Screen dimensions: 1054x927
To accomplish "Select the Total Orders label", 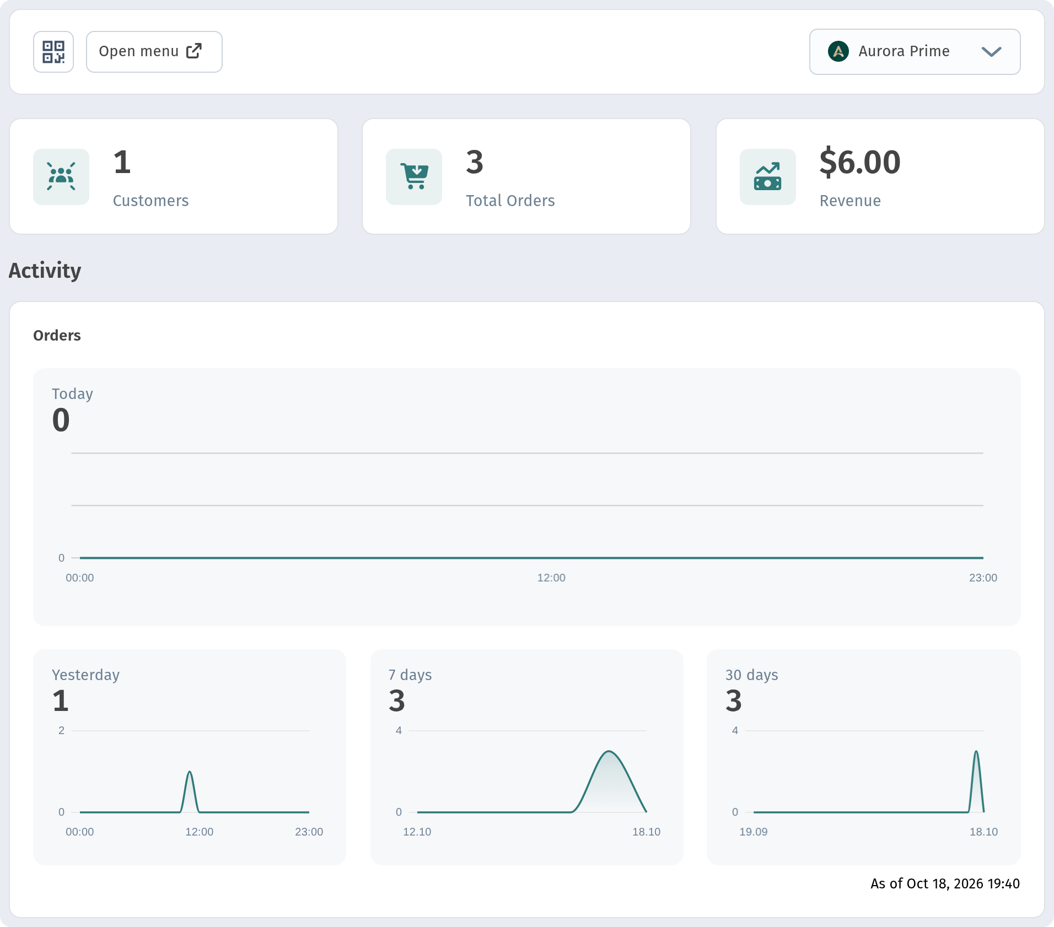I will pos(510,201).
